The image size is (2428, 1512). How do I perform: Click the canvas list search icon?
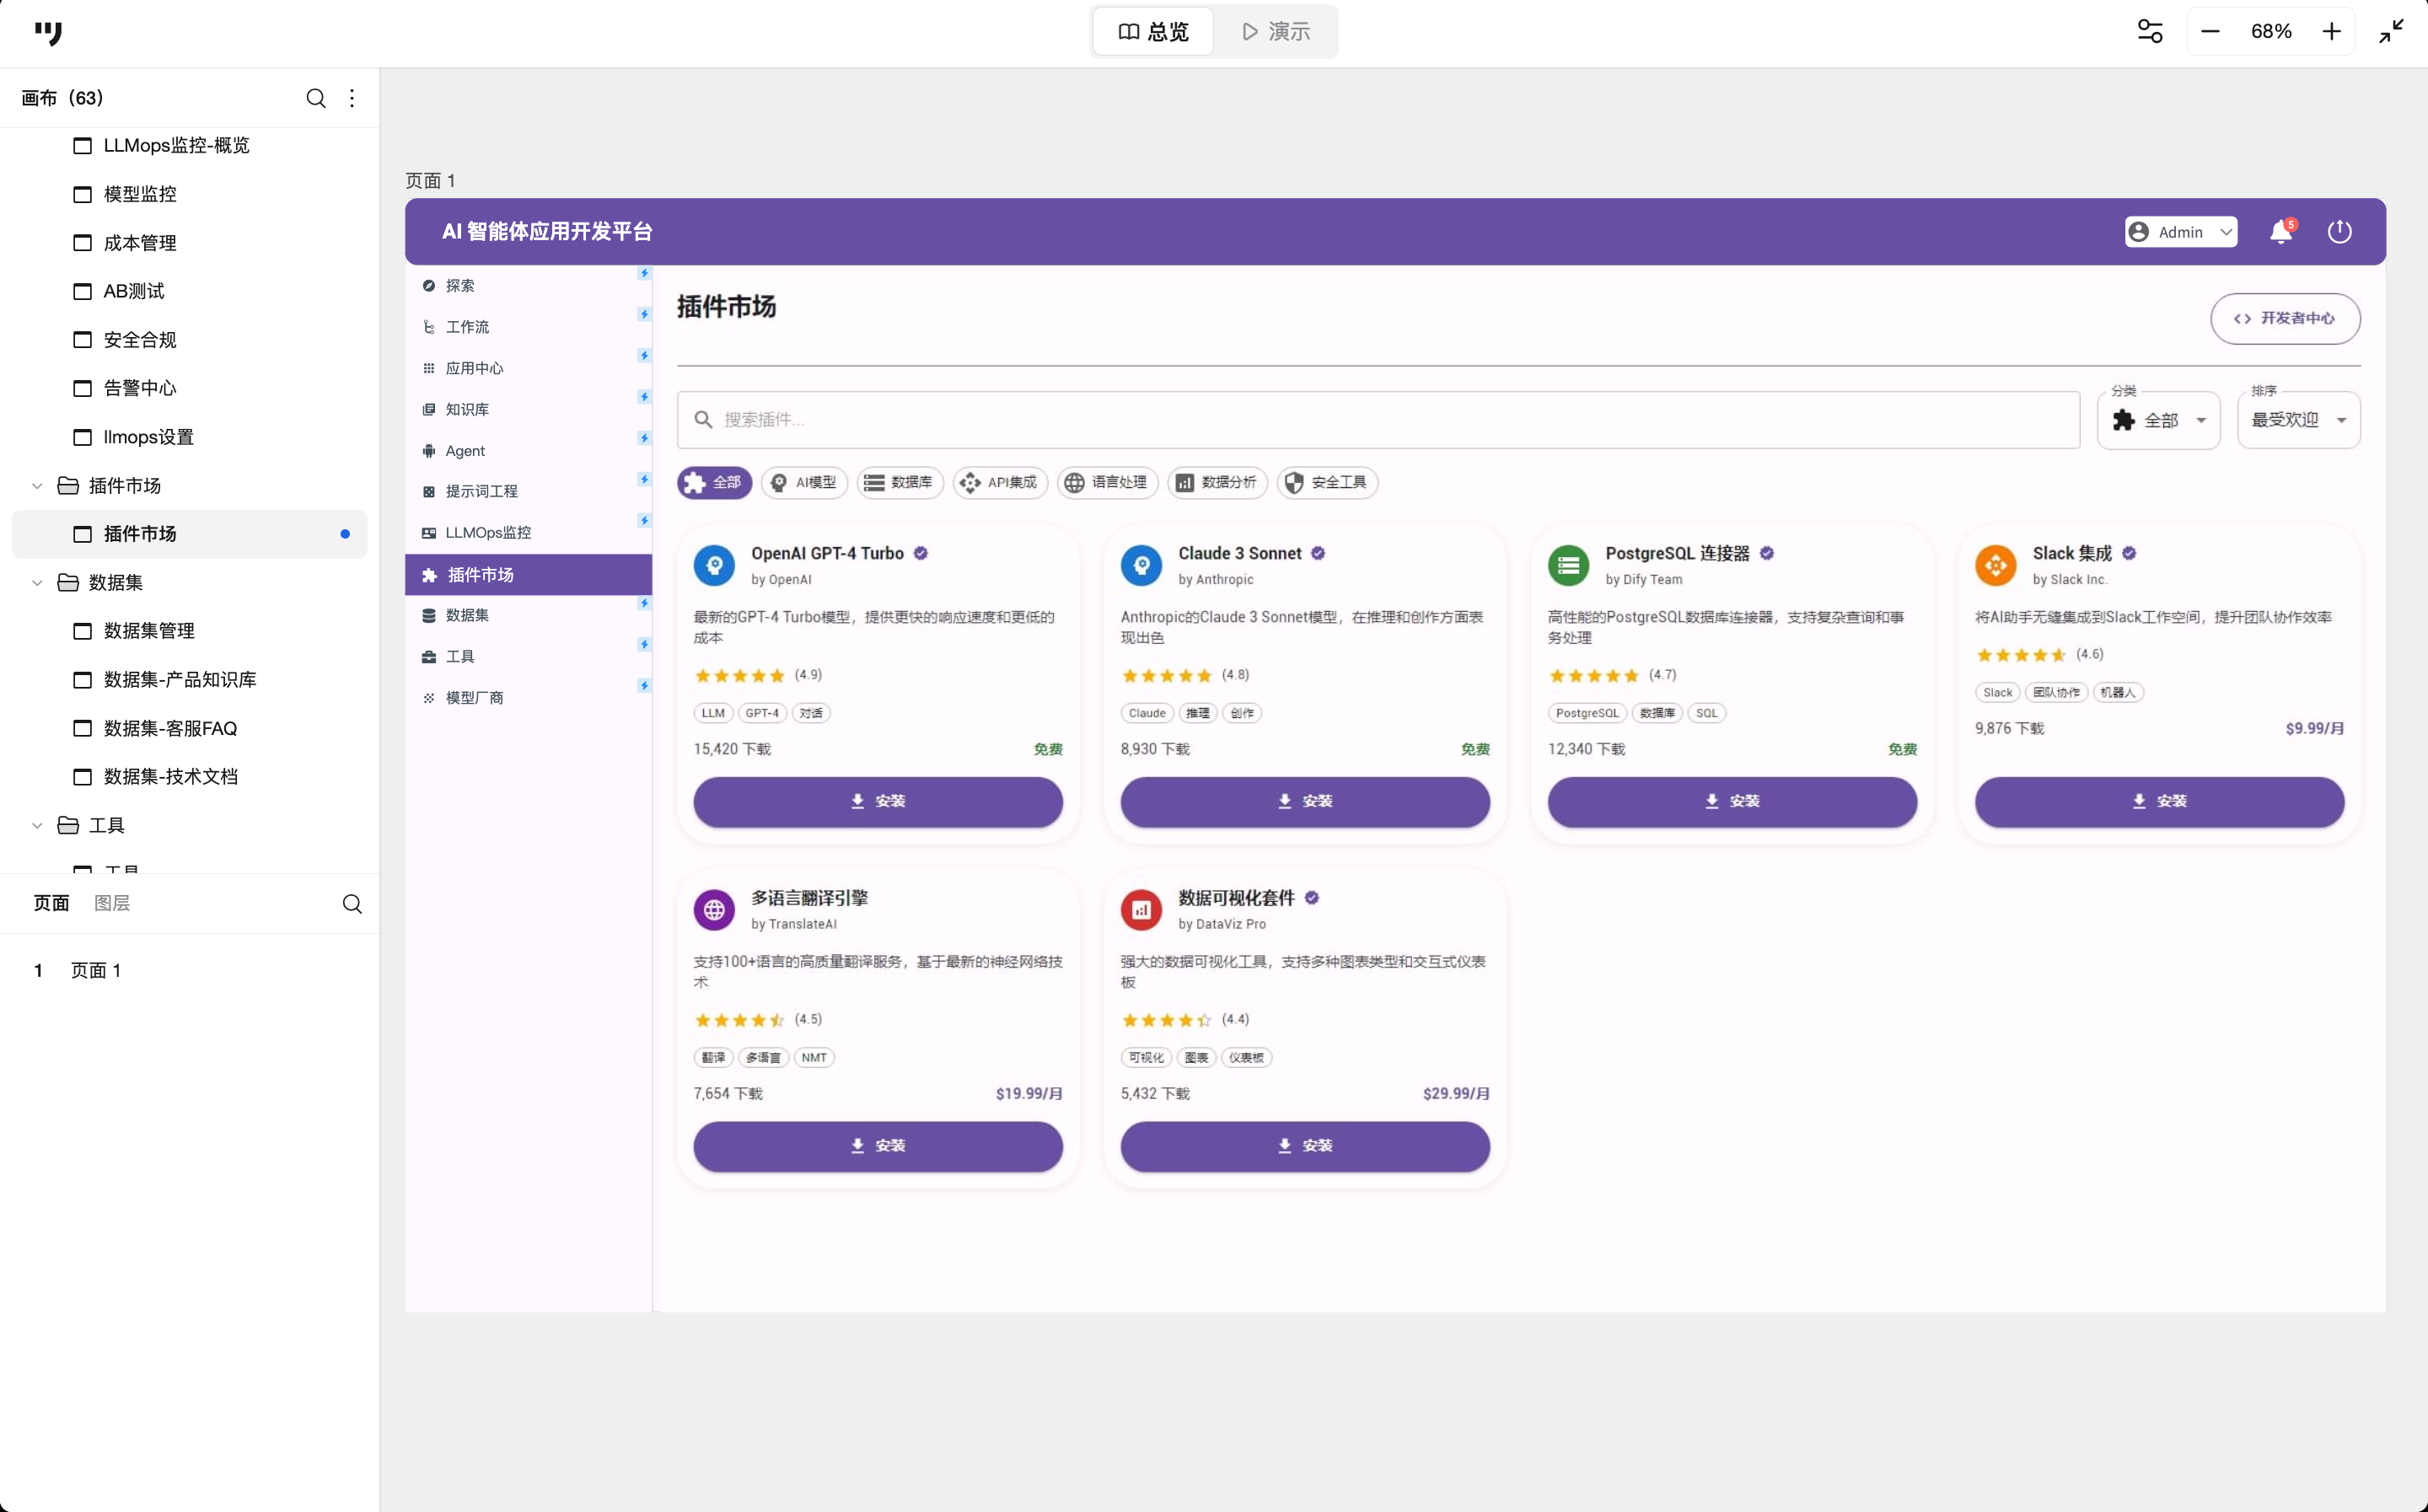tap(316, 98)
